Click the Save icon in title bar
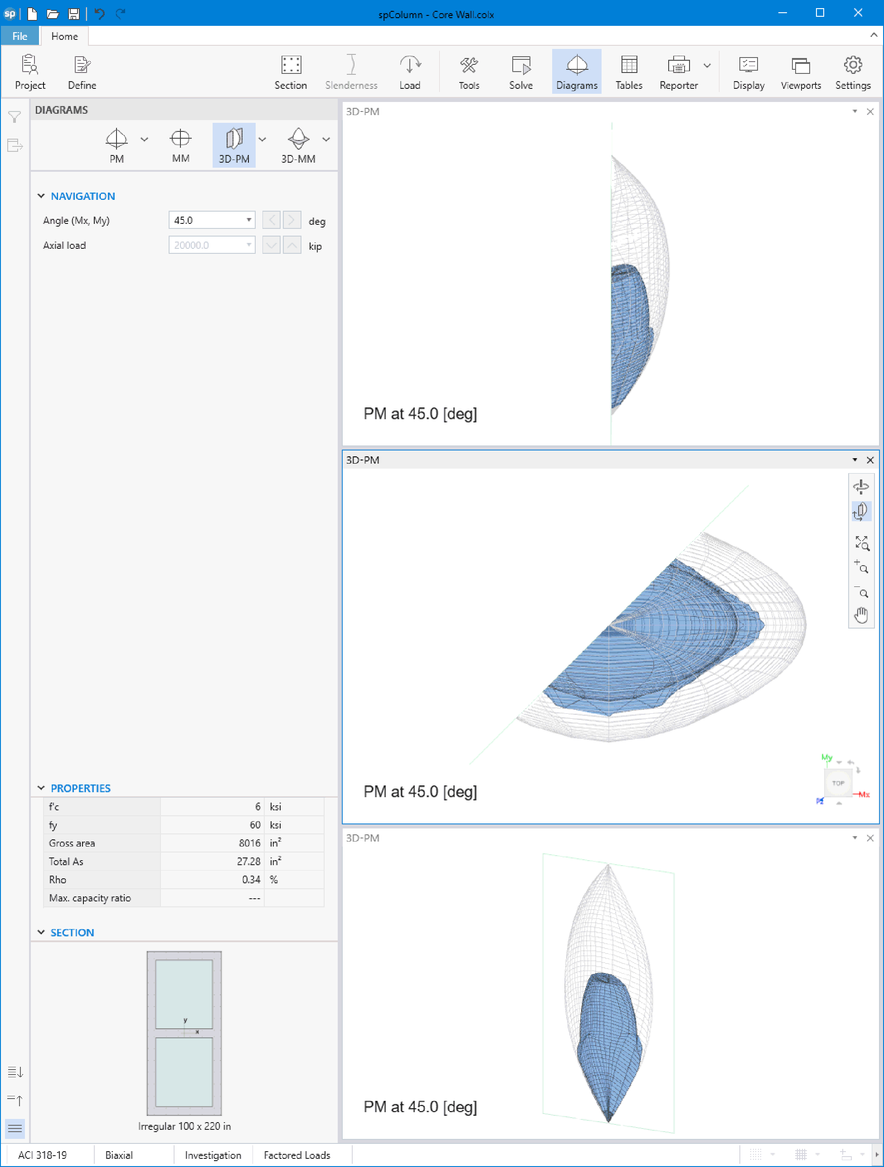 pyautogui.click(x=74, y=14)
